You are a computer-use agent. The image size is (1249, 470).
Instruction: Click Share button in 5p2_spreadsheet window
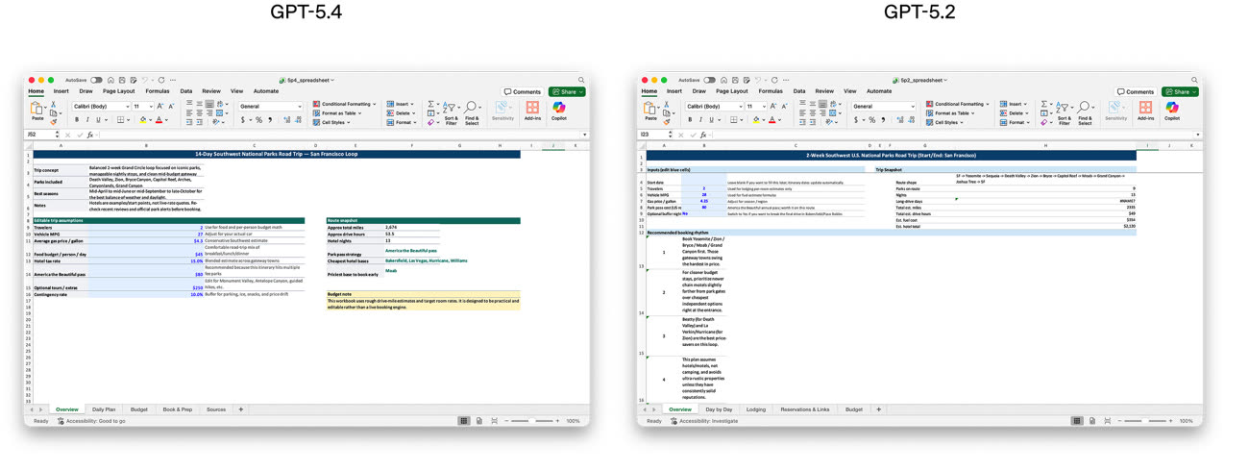tap(1180, 91)
